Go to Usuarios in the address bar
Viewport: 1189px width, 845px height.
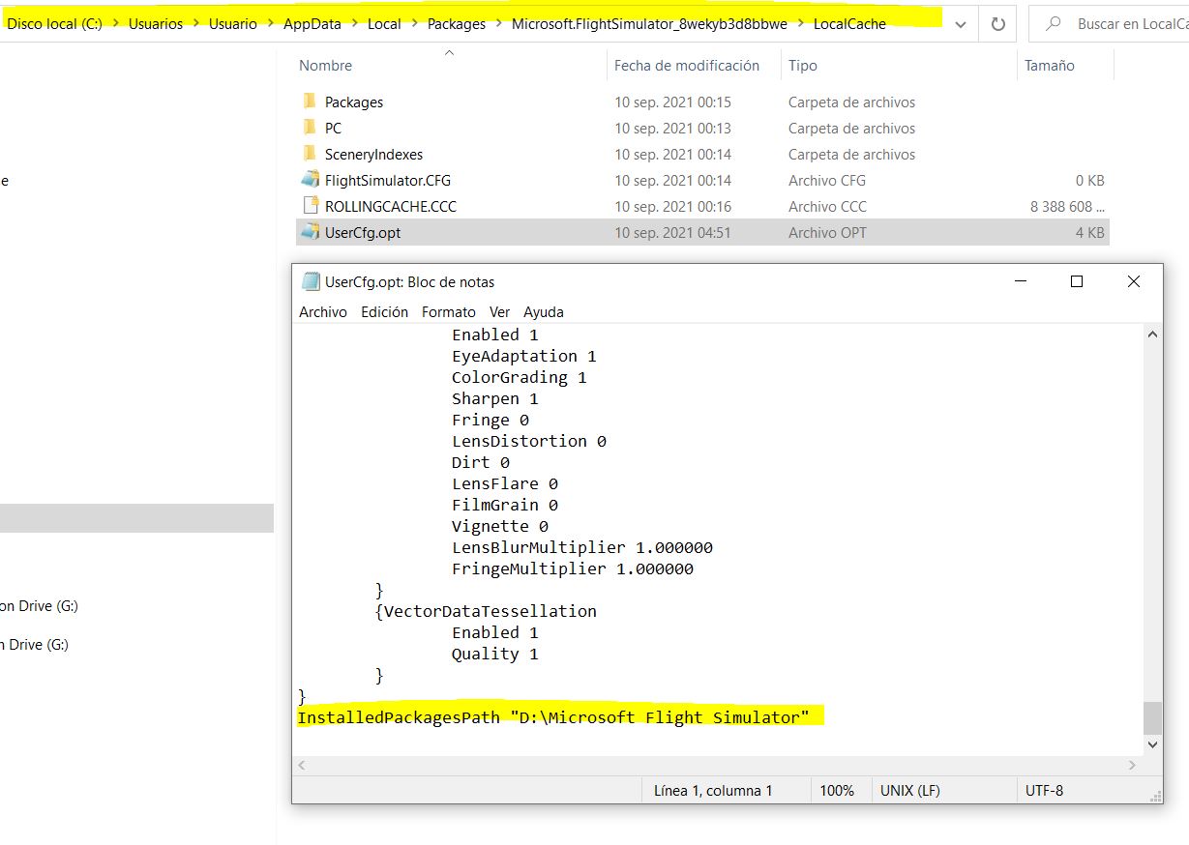[x=156, y=24]
